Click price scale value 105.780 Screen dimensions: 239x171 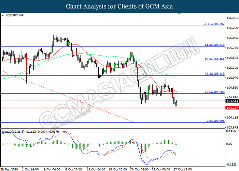tap(232, 48)
